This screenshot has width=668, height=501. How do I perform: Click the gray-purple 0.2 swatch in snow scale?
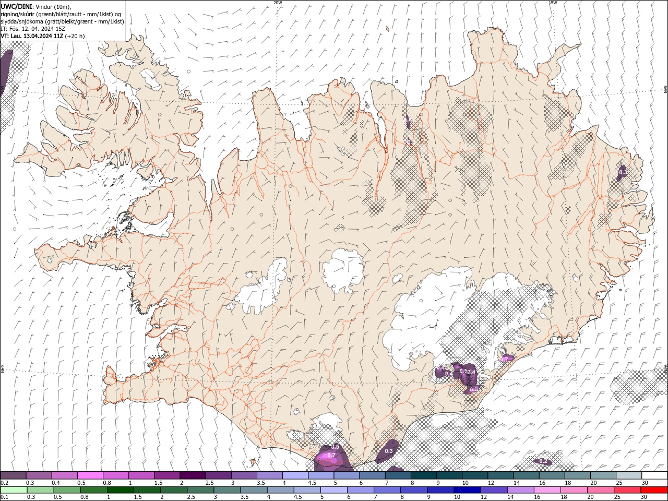click(13, 475)
